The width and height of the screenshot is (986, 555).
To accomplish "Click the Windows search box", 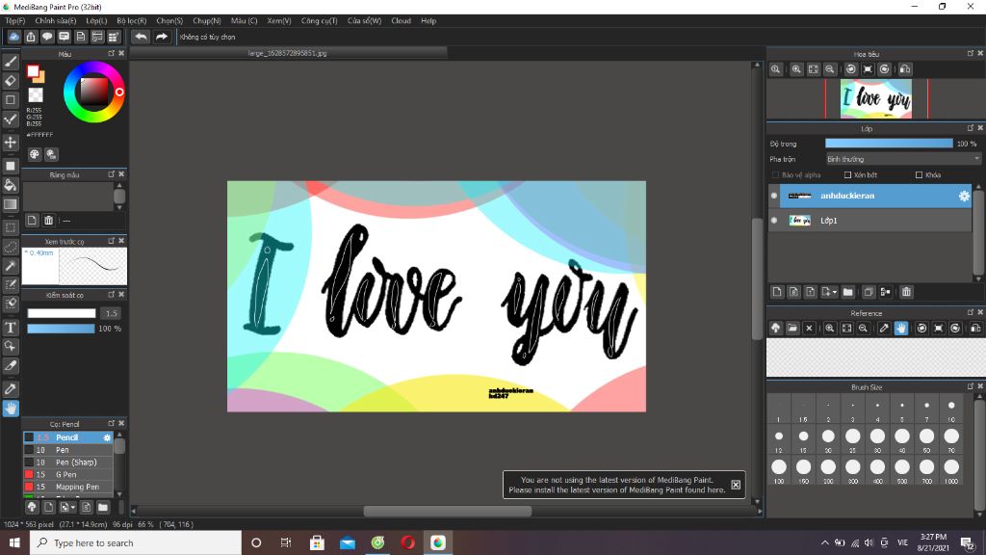I will click(135, 542).
